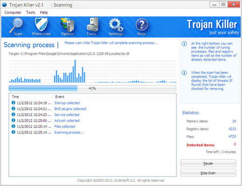This screenshot has width=242, height=186.
Task: Click info icon beside Service collected
Action: [x=13, y=114]
